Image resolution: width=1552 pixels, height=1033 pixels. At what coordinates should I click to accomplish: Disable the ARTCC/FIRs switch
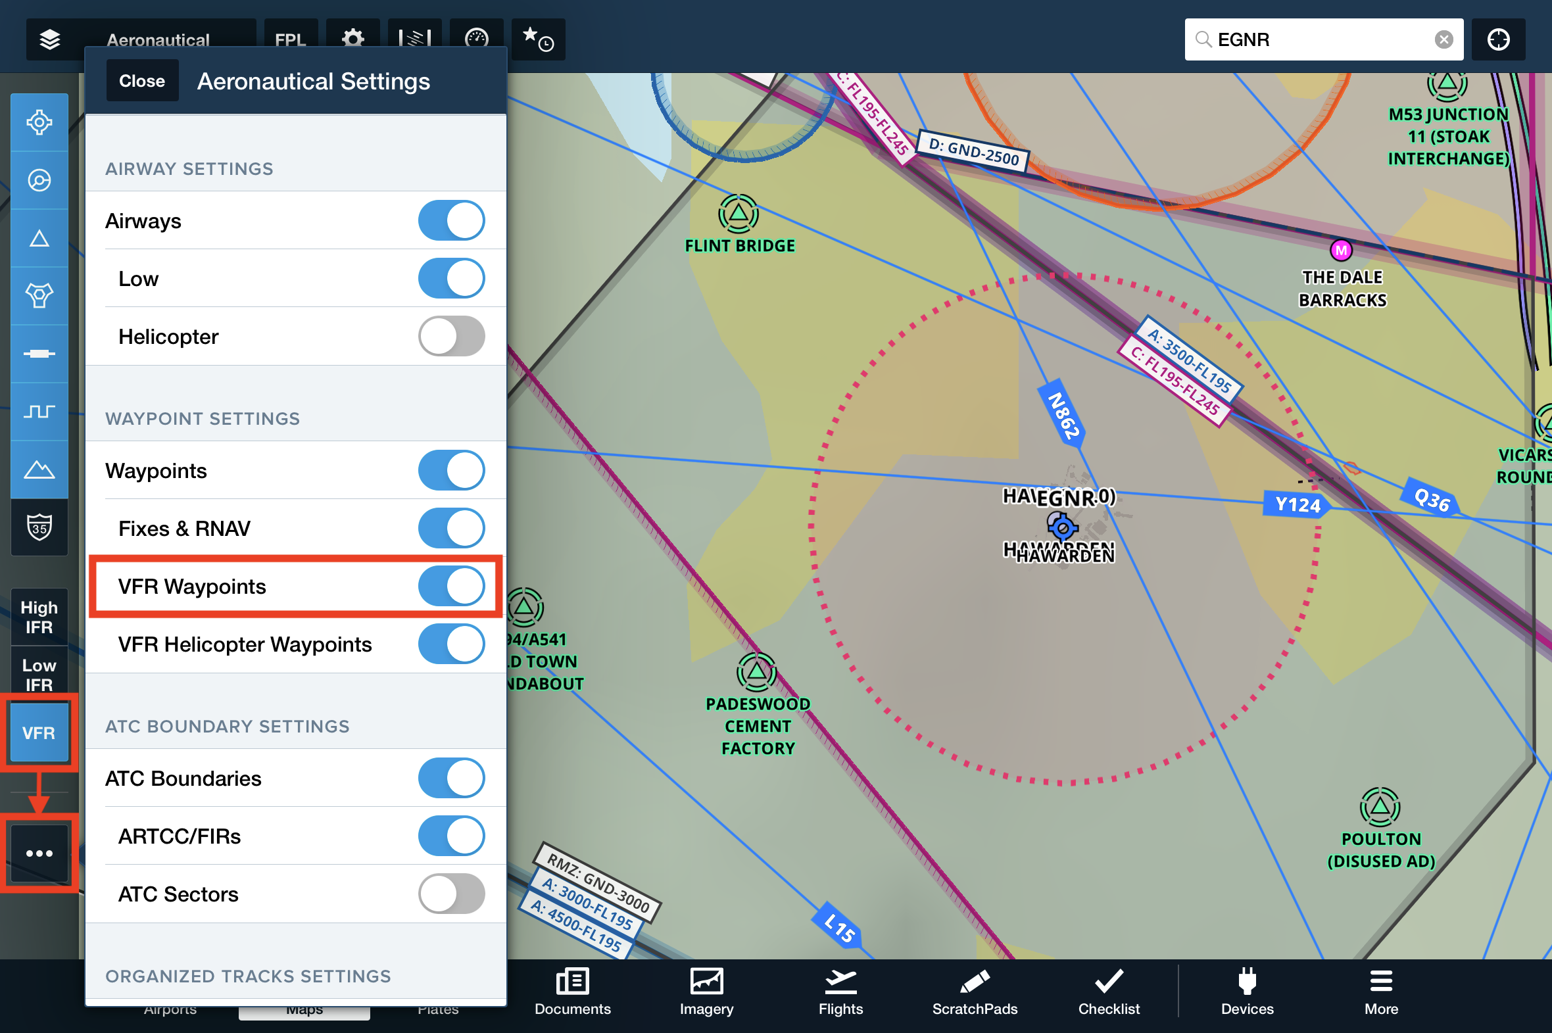coord(451,836)
